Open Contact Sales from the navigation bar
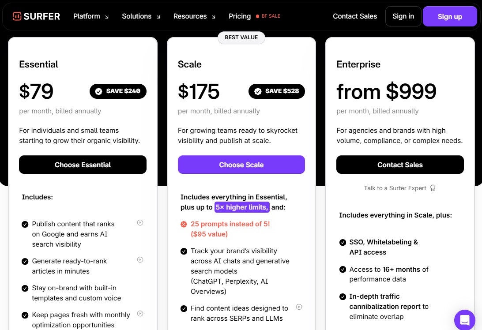This screenshot has height=330, width=482. tap(355, 16)
